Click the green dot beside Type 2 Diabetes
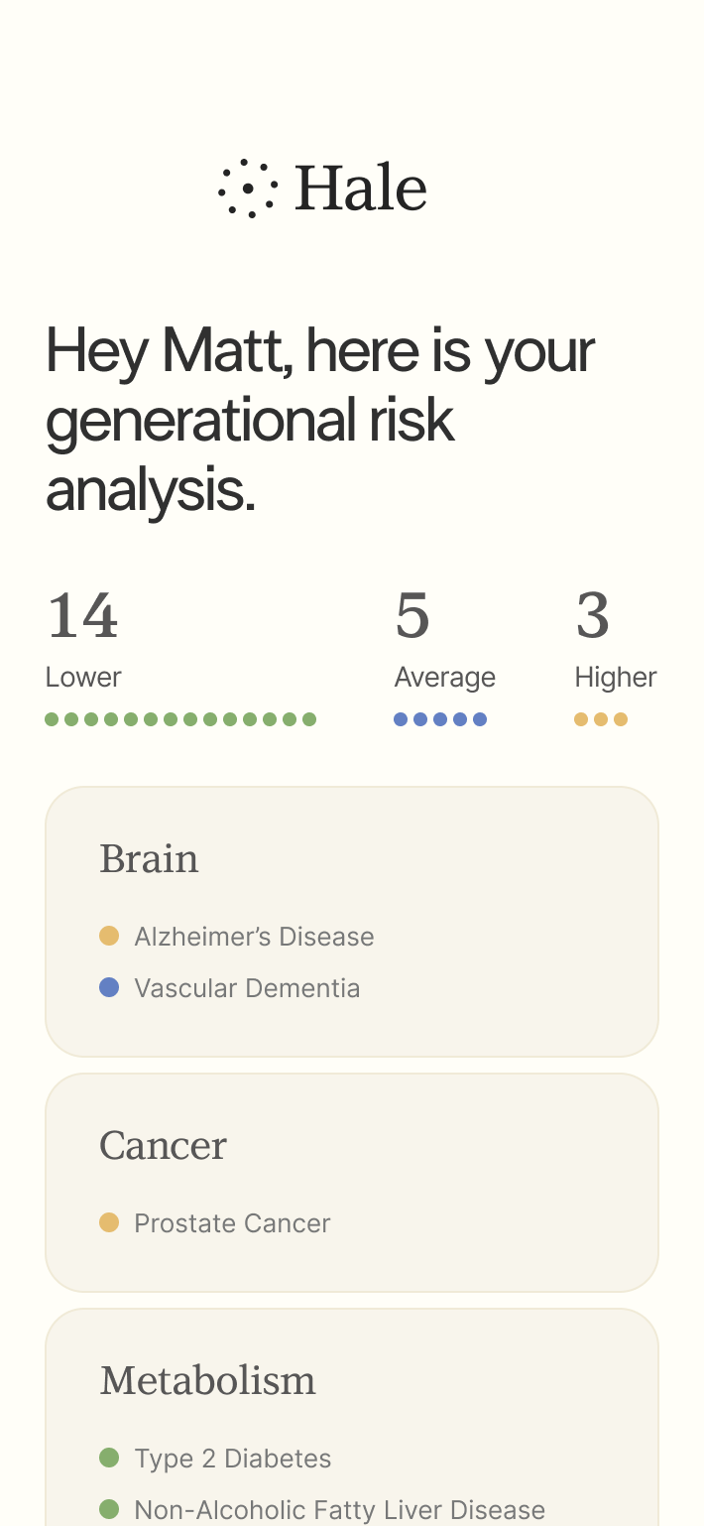Image resolution: width=704 pixels, height=1526 pixels. (x=109, y=1458)
